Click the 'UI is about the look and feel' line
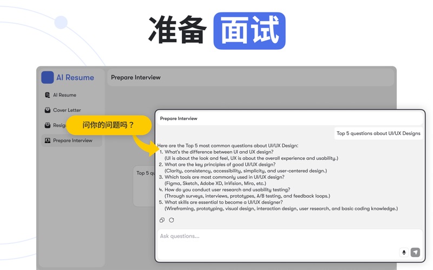Viewport: 433px width, 270px height. click(x=251, y=158)
